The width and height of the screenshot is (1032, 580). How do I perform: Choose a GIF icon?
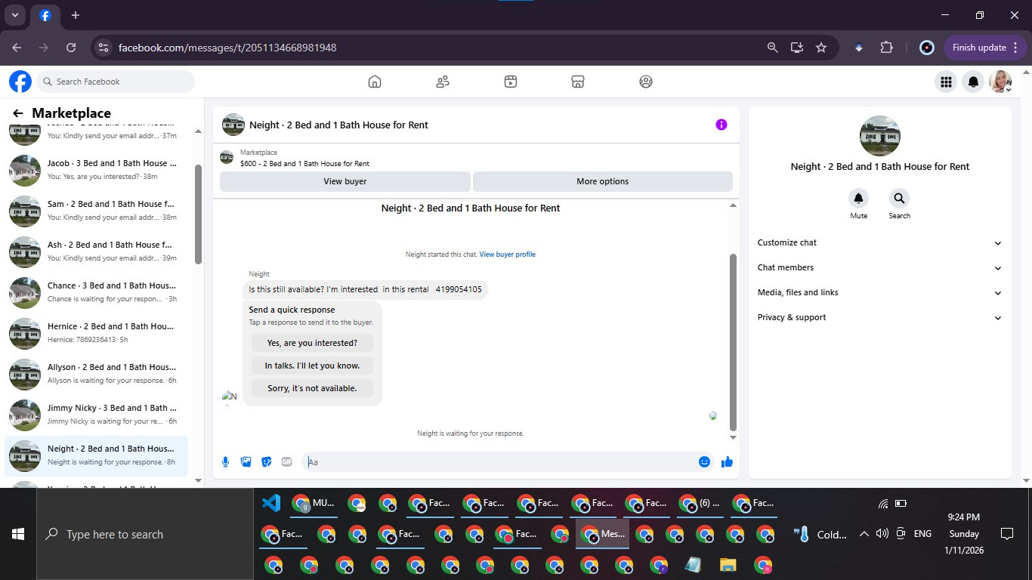tap(286, 462)
